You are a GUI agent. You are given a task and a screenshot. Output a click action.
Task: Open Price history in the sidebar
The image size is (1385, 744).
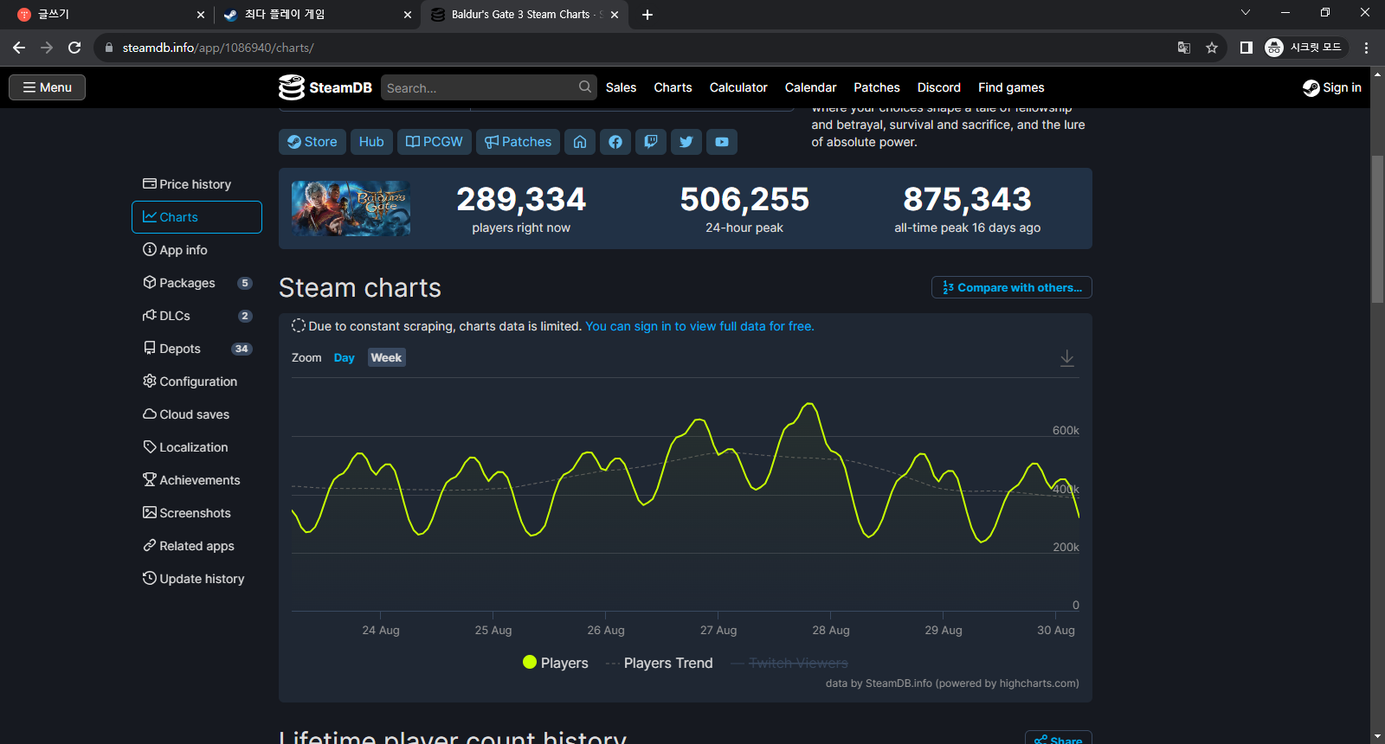[x=196, y=184]
